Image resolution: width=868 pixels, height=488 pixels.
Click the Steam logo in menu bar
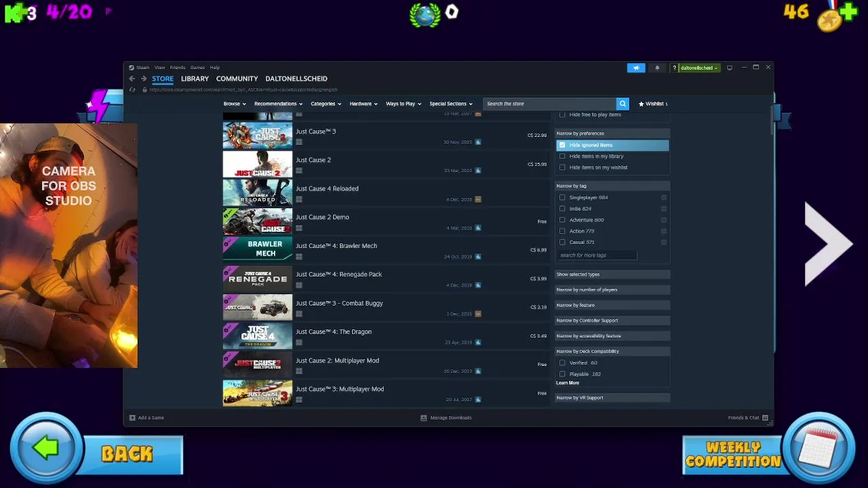(x=132, y=68)
